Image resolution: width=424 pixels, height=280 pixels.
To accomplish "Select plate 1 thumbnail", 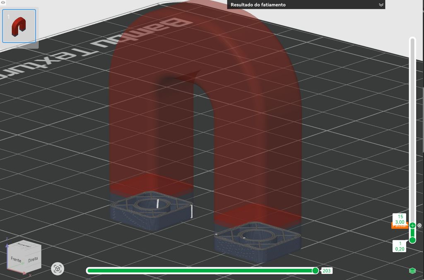I will (x=19, y=26).
